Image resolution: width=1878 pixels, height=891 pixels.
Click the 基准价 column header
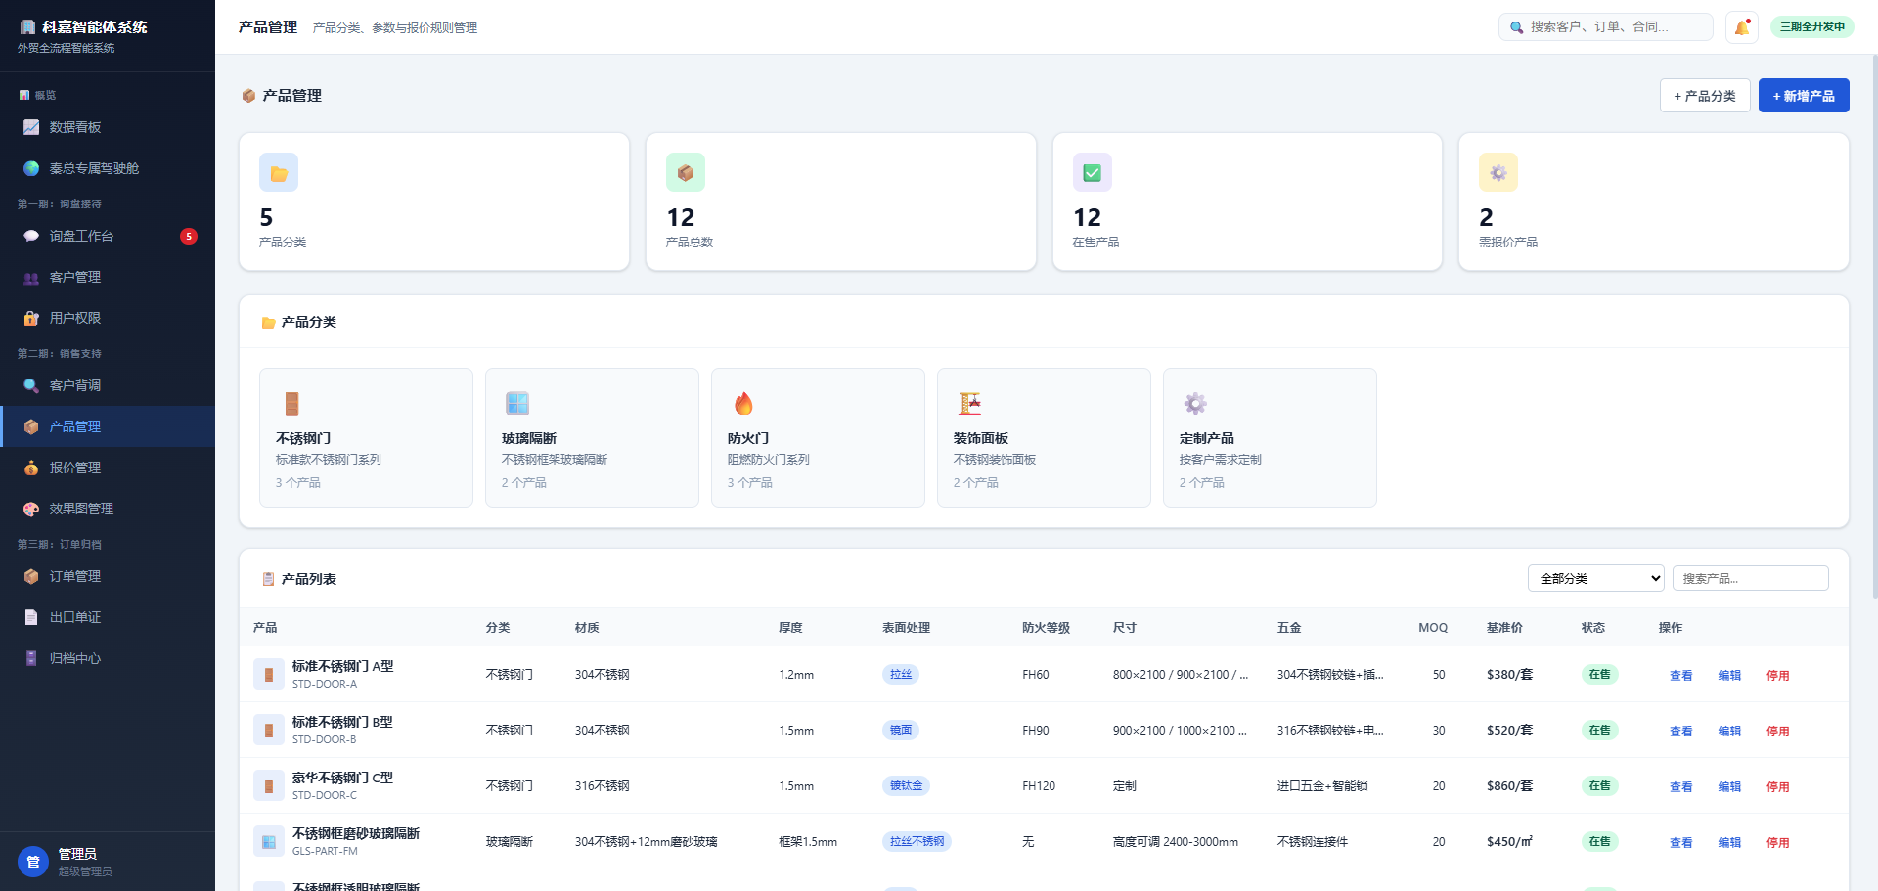point(1504,627)
